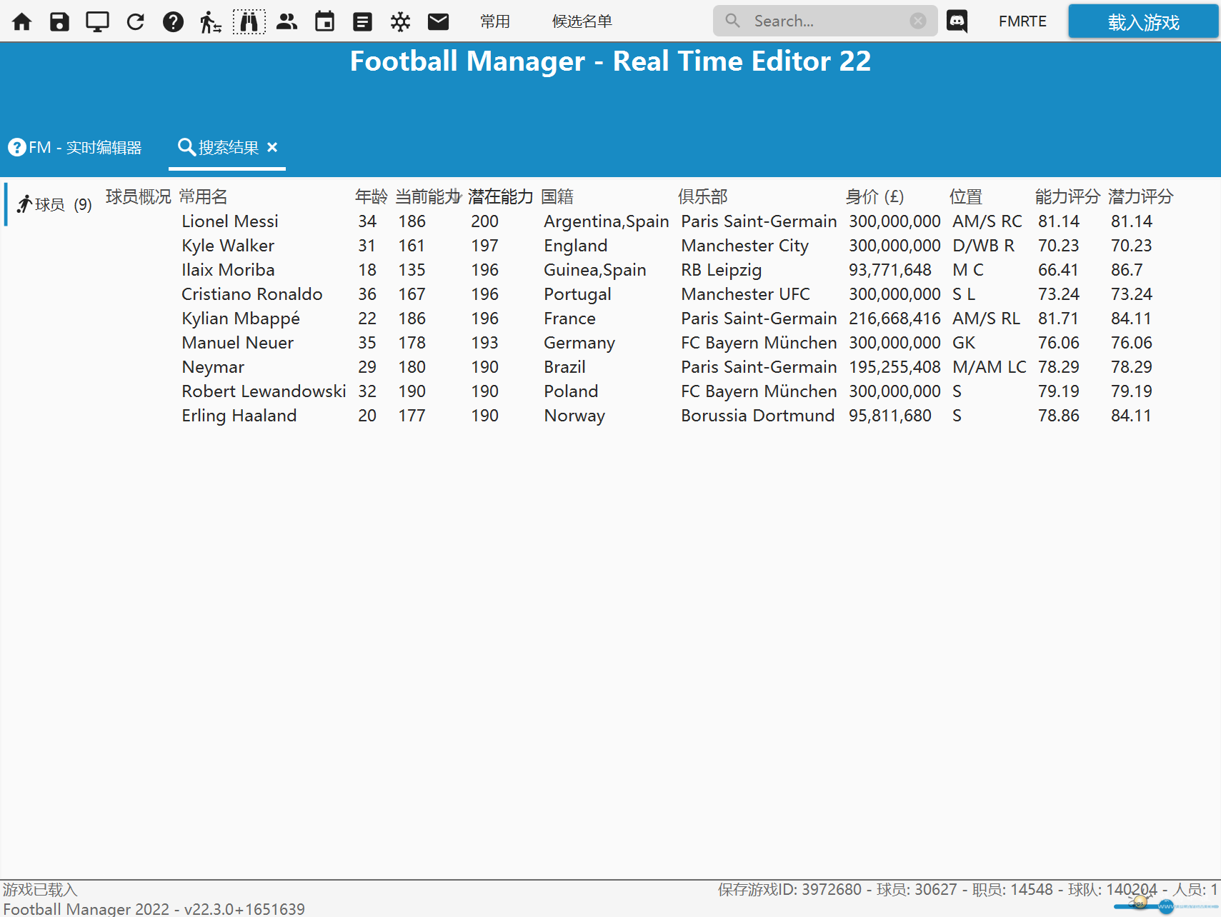The image size is (1221, 917).
Task: Sort by 俱乐部 column header
Action: [x=702, y=196]
